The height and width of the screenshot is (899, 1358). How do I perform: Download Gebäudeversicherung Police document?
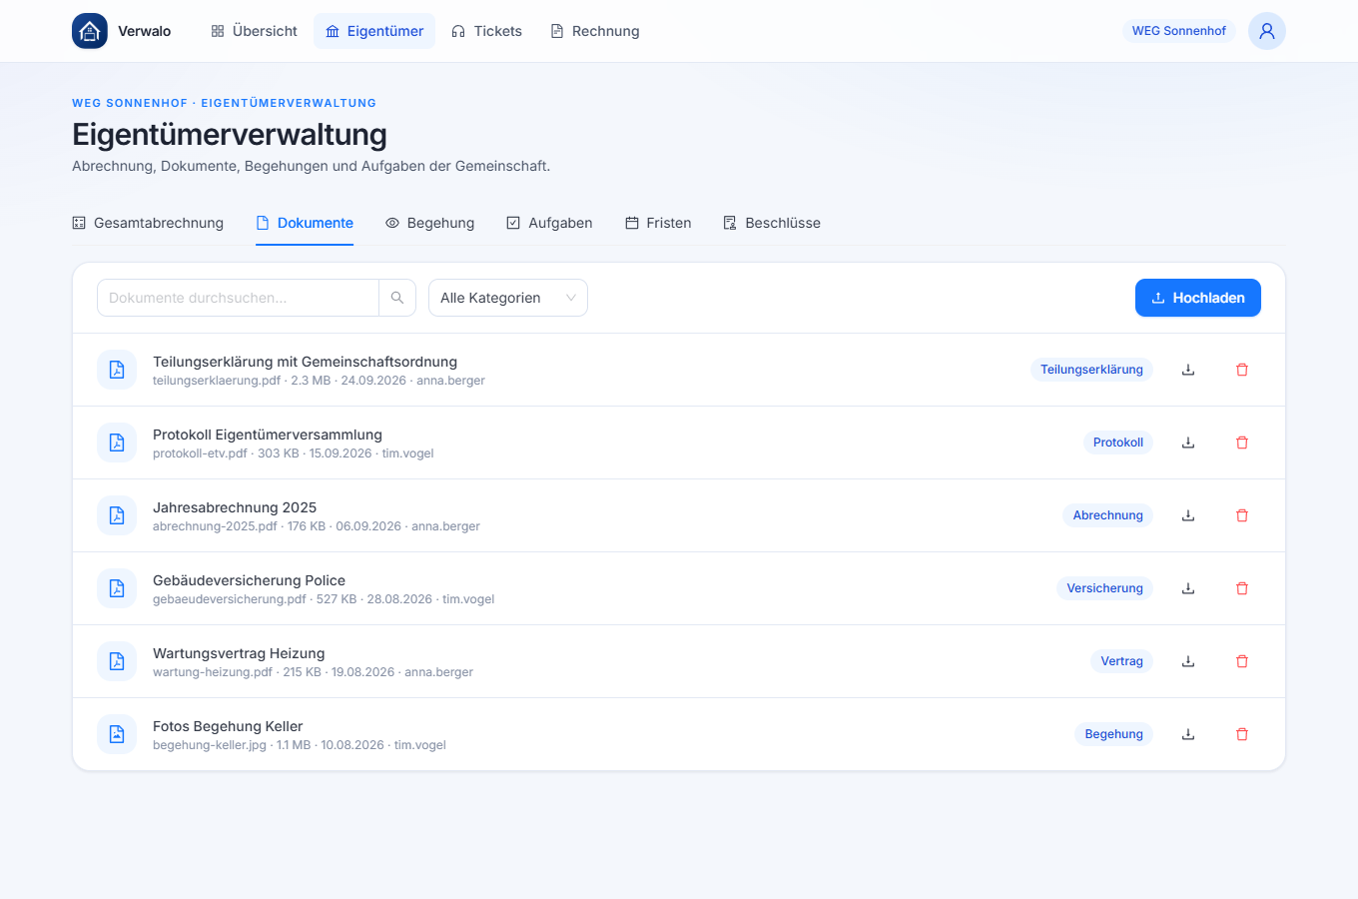tap(1188, 588)
